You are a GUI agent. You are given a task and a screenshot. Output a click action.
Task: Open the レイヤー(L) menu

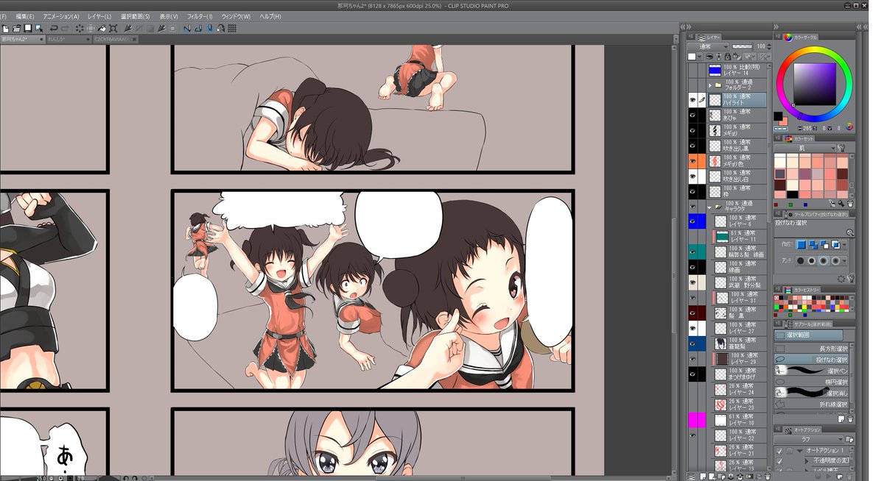coord(99,16)
